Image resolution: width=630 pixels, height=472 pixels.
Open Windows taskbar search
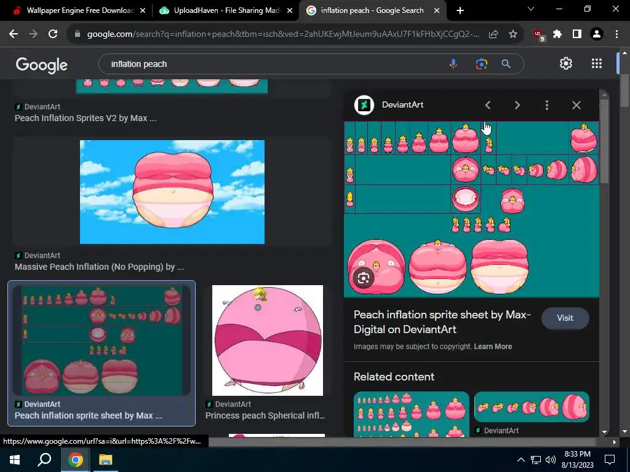pos(44,460)
